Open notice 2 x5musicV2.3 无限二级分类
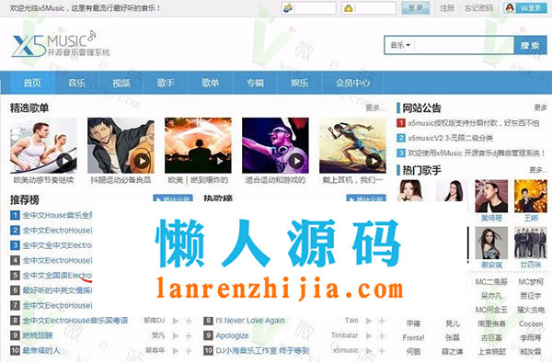This screenshot has height=362, width=552. [450, 138]
